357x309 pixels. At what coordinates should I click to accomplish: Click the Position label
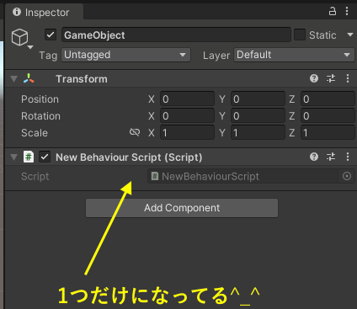pyautogui.click(x=40, y=99)
